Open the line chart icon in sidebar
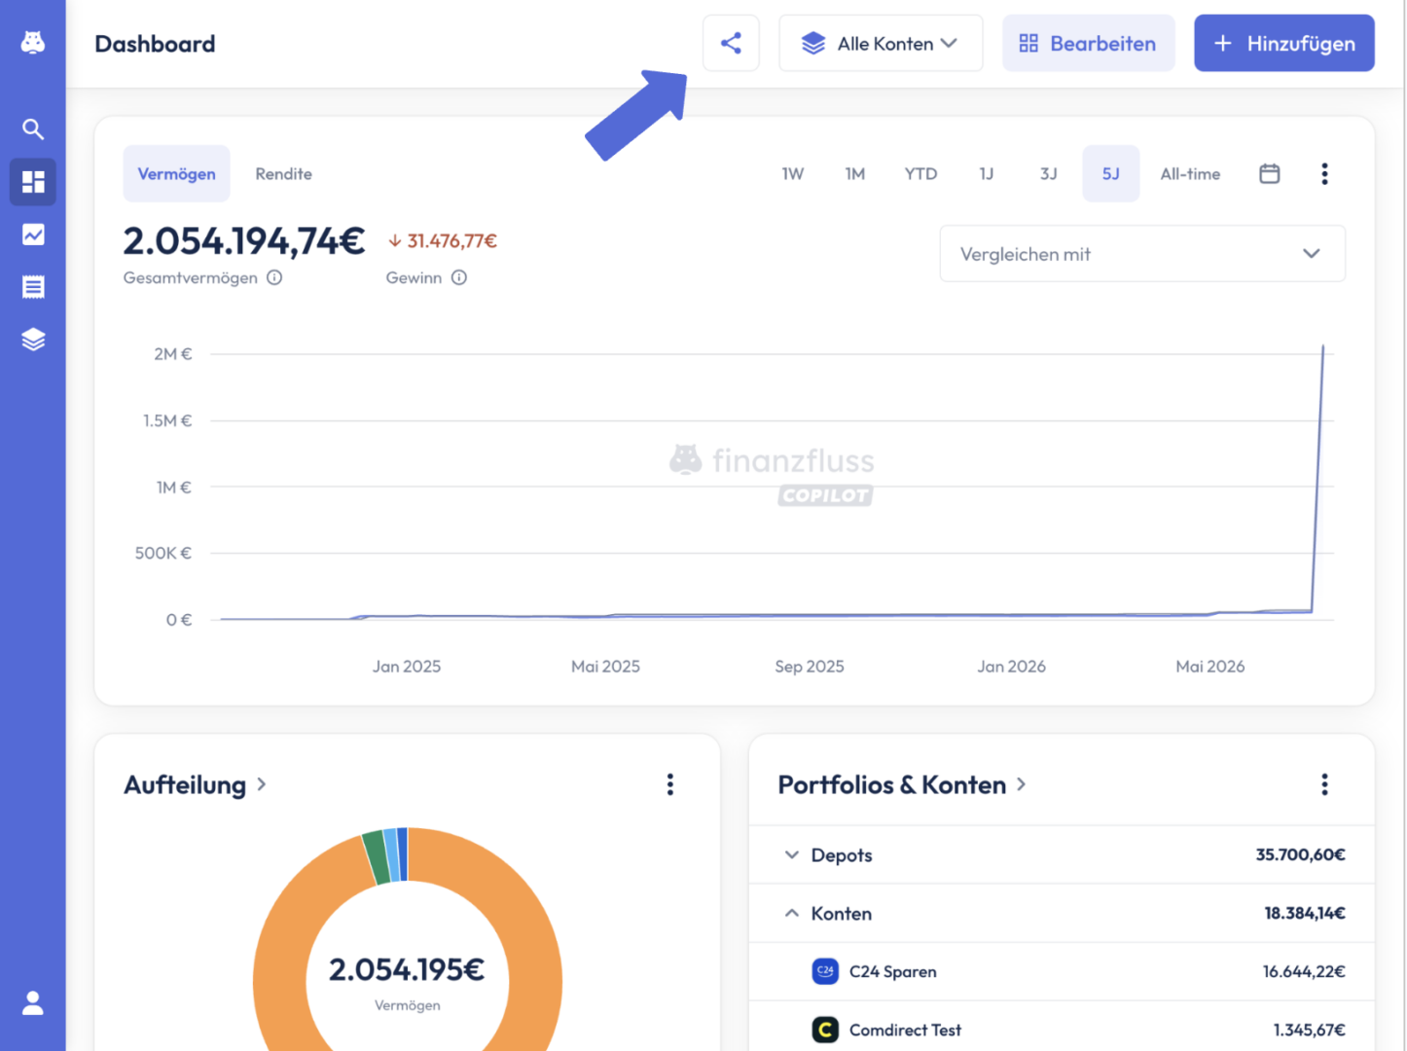The image size is (1407, 1051). [33, 235]
